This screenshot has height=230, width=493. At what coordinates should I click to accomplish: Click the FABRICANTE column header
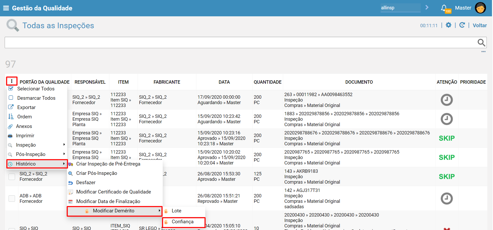click(x=167, y=82)
